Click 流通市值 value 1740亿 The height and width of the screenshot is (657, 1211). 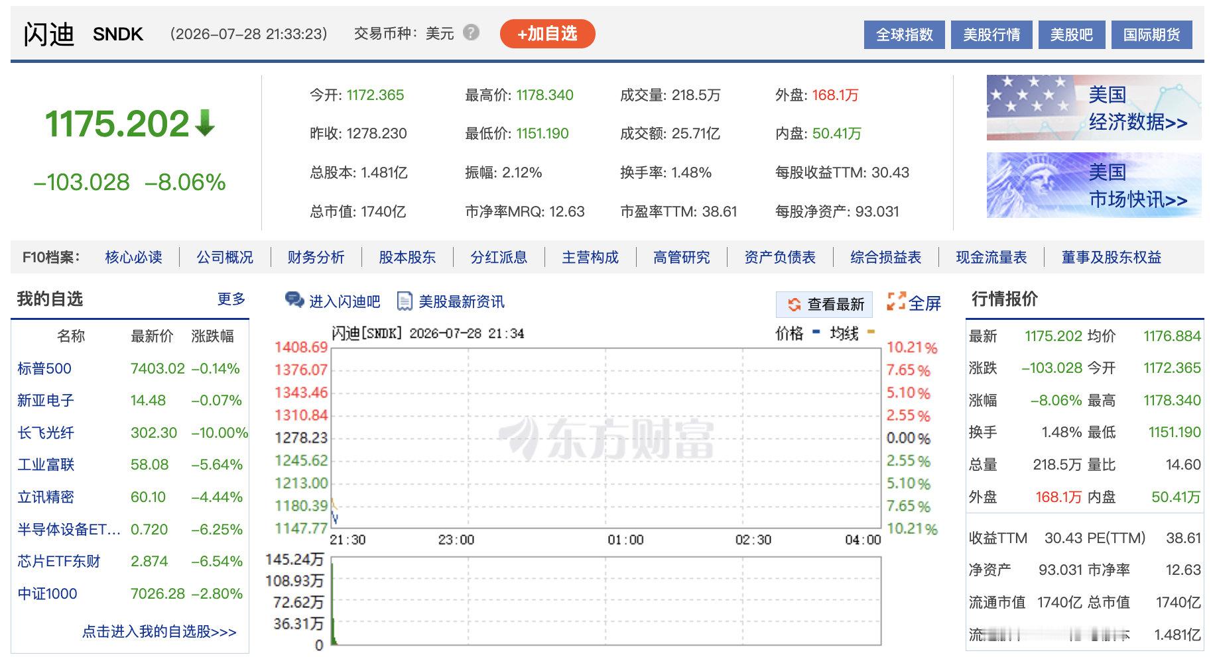coord(1059,602)
